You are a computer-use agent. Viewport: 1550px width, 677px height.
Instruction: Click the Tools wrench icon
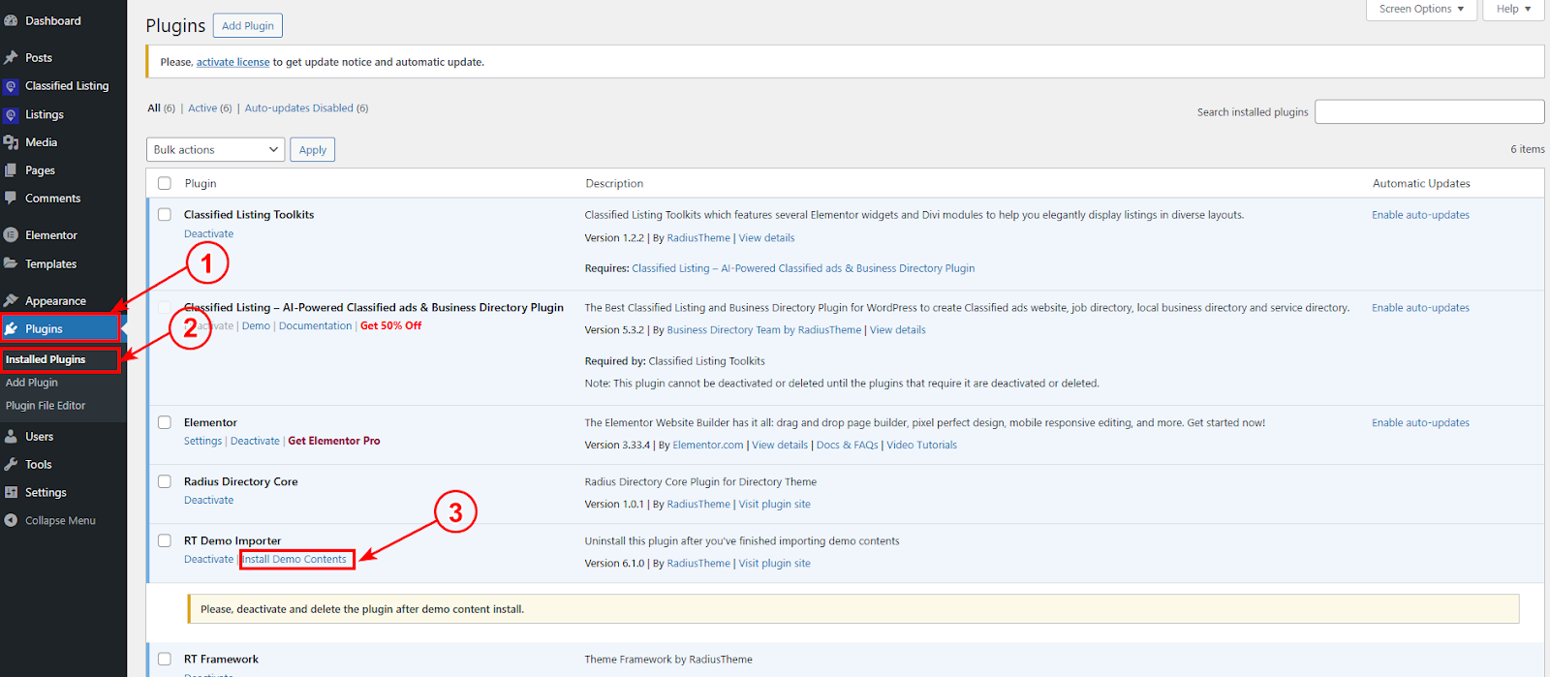[x=11, y=465]
